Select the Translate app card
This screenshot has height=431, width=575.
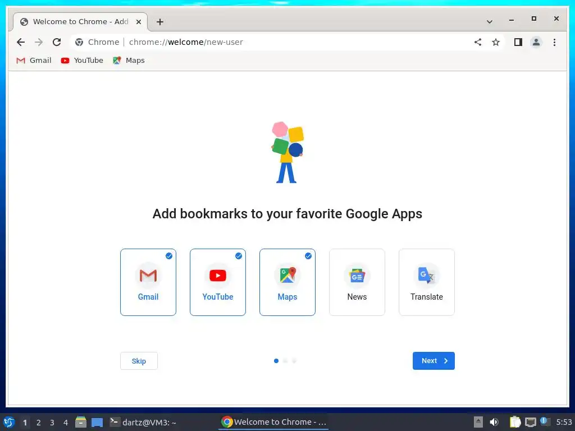[427, 282]
